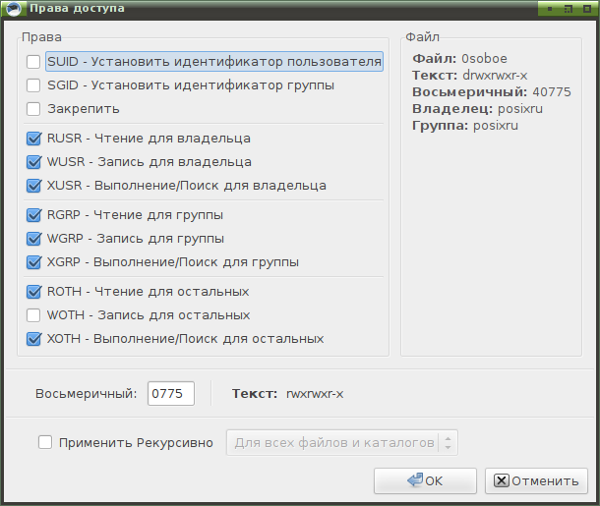
Task: Uncheck RUSR read for owner
Action: pyautogui.click(x=33, y=139)
